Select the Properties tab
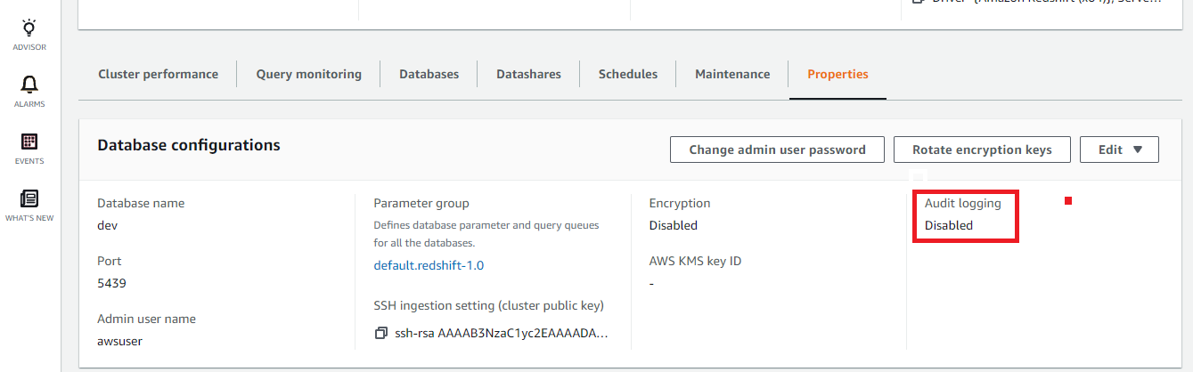1193x372 pixels. (x=838, y=74)
